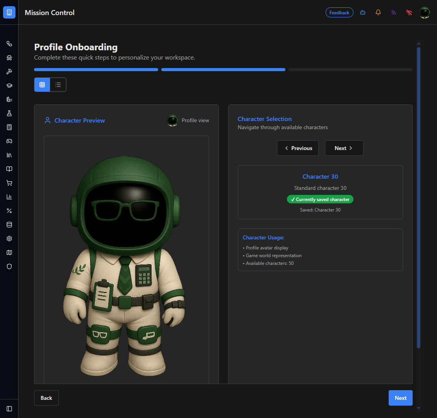437x418 pixels.
Task: Click the person icon beside Character Preview
Action: (x=48, y=120)
